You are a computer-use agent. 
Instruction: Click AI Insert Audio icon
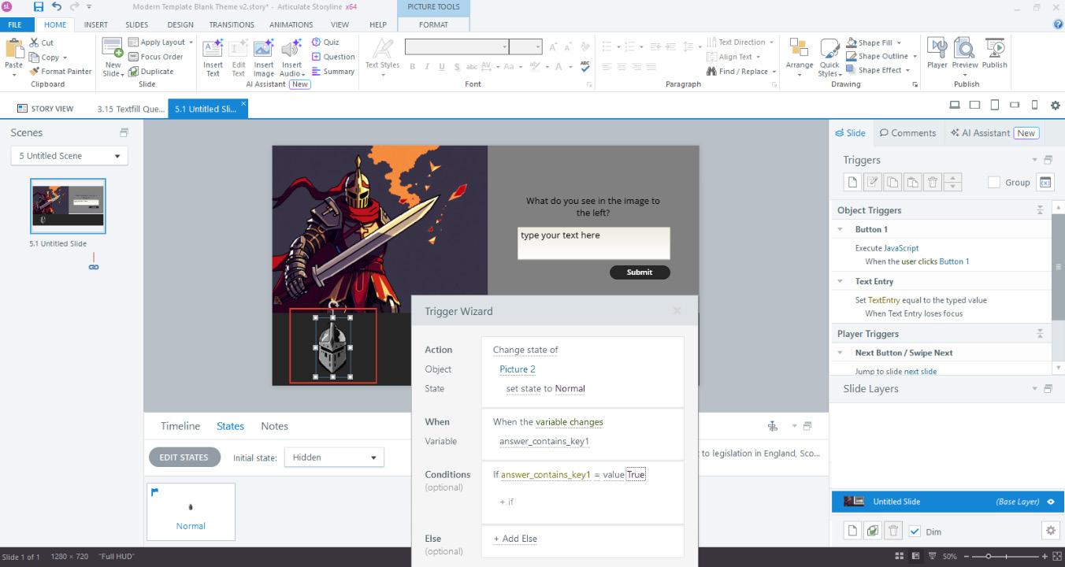(291, 49)
